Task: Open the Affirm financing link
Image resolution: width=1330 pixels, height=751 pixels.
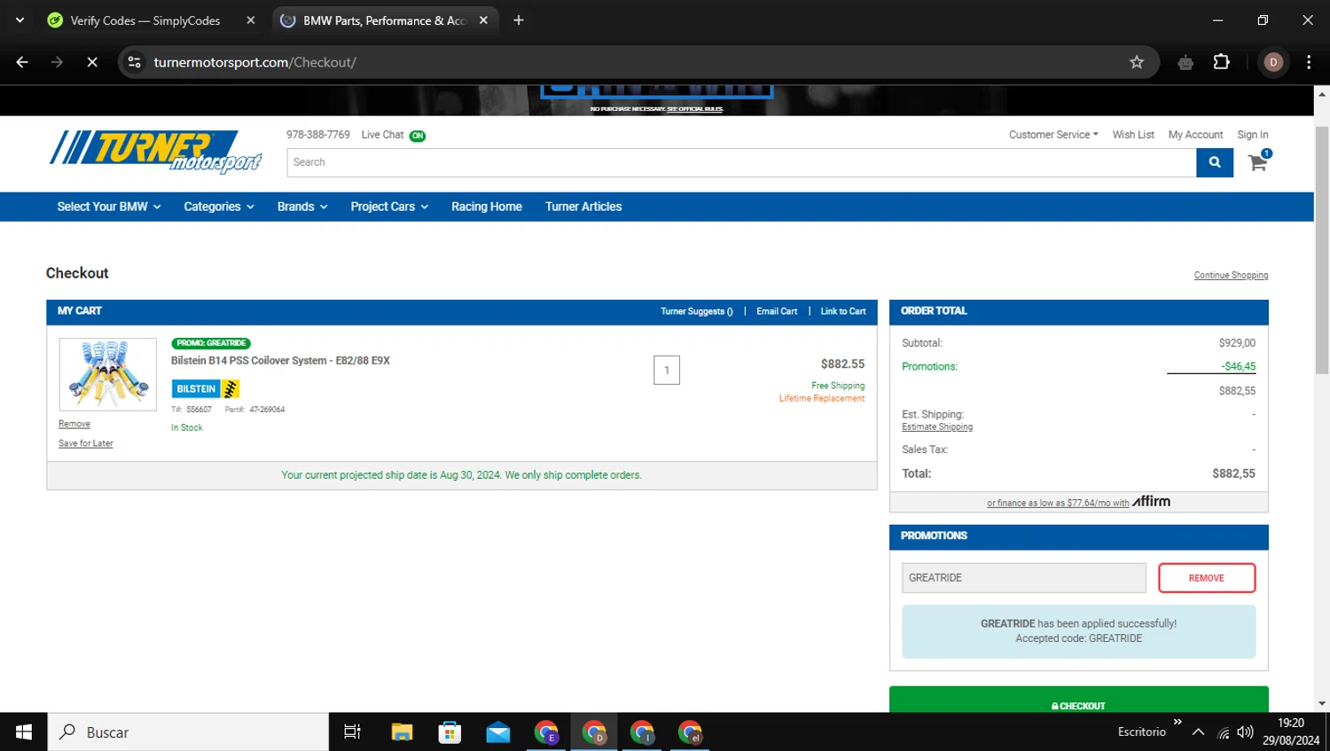Action: [1078, 502]
